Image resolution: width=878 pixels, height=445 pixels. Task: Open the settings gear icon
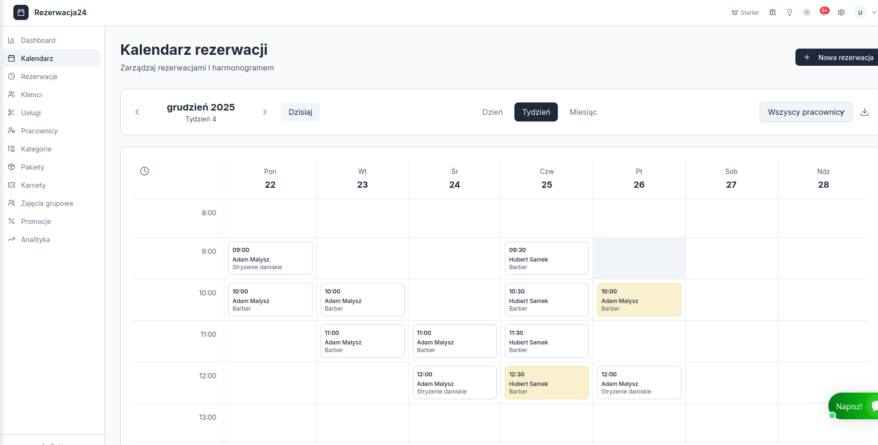(841, 12)
